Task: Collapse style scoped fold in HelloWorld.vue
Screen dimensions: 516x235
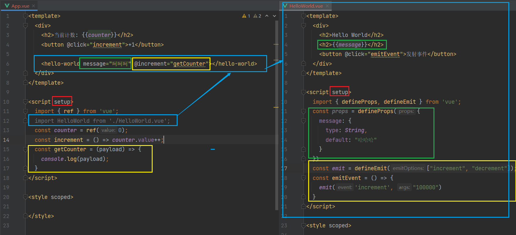Action: [303, 226]
